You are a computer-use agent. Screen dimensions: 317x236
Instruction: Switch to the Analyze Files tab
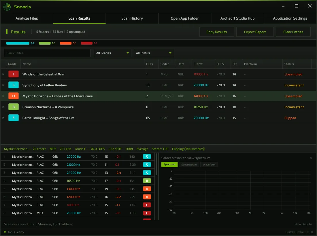coord(27,18)
